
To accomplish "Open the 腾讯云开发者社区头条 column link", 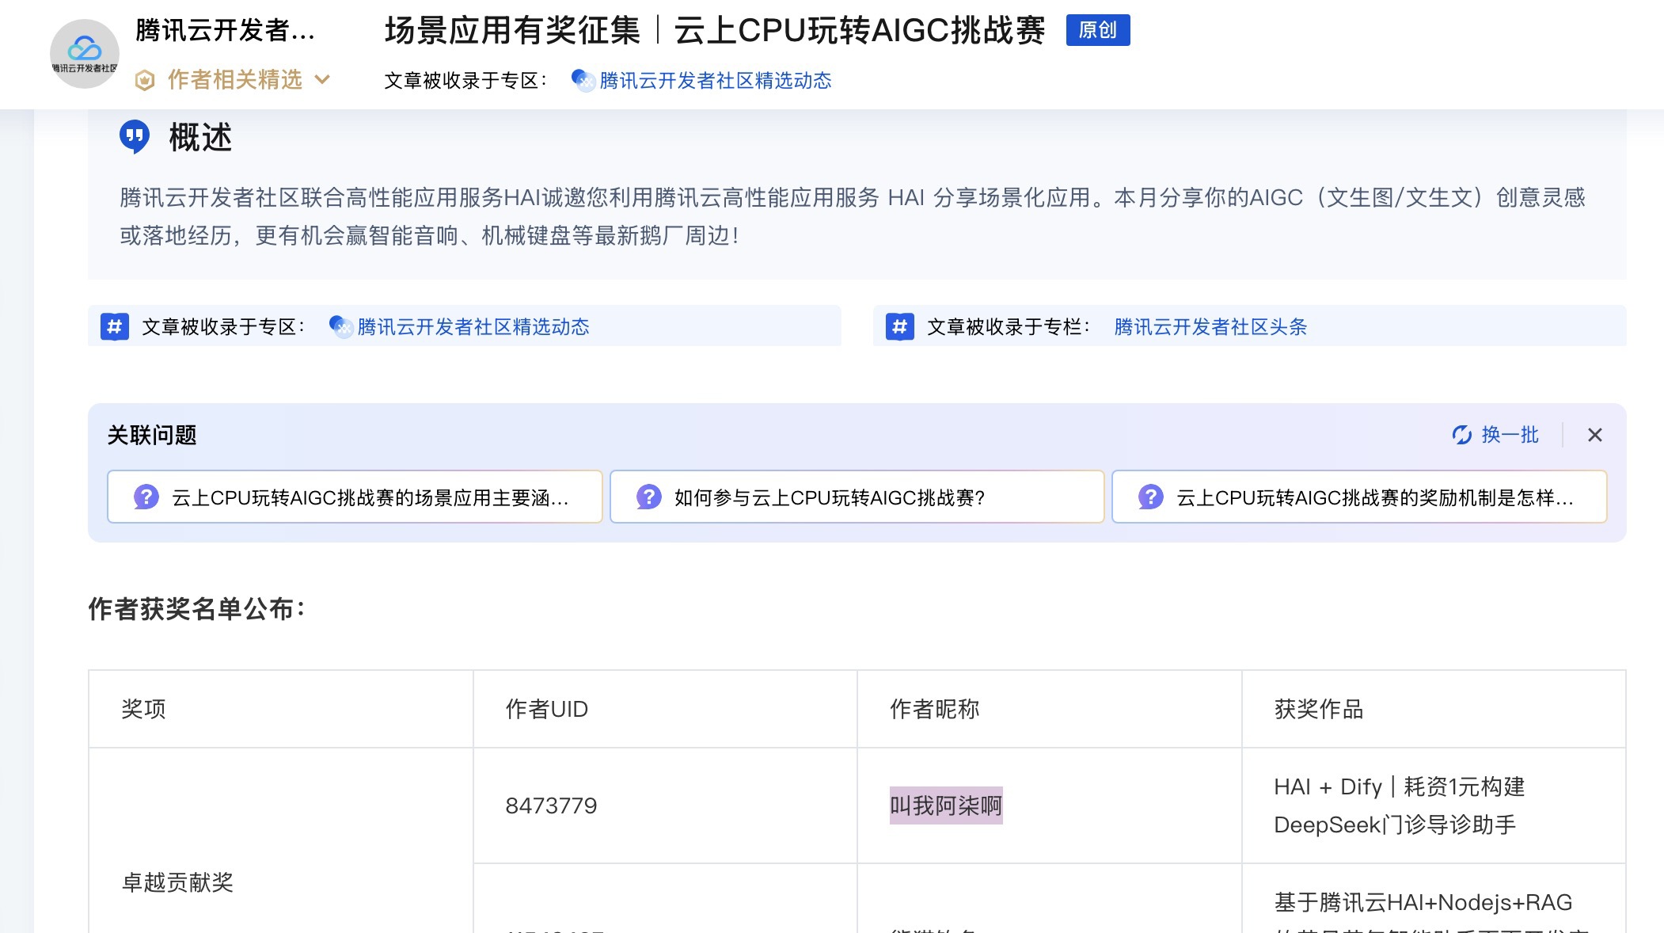I will click(1210, 326).
